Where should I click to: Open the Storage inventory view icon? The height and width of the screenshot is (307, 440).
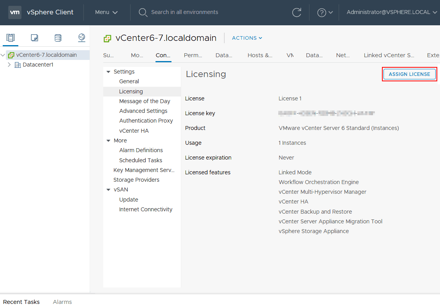pos(58,38)
